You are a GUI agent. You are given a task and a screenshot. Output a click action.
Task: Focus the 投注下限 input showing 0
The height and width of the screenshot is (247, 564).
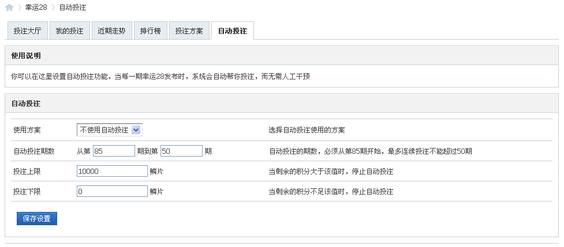point(112,191)
